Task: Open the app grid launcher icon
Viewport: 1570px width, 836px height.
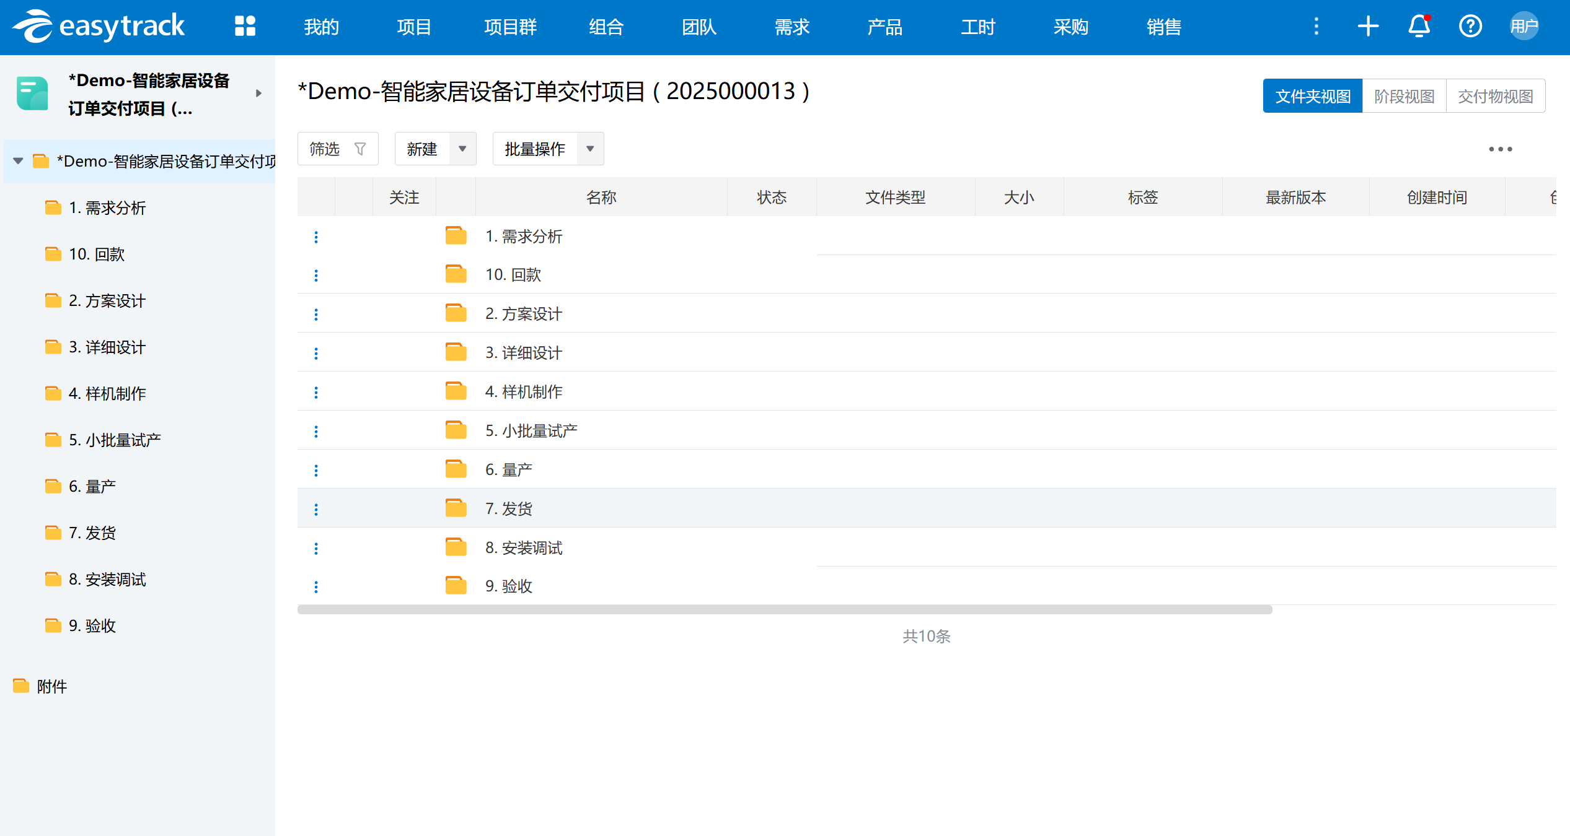Action: point(245,26)
